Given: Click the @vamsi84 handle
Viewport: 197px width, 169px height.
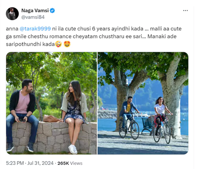Looking at the screenshot, I should pos(33,17).
